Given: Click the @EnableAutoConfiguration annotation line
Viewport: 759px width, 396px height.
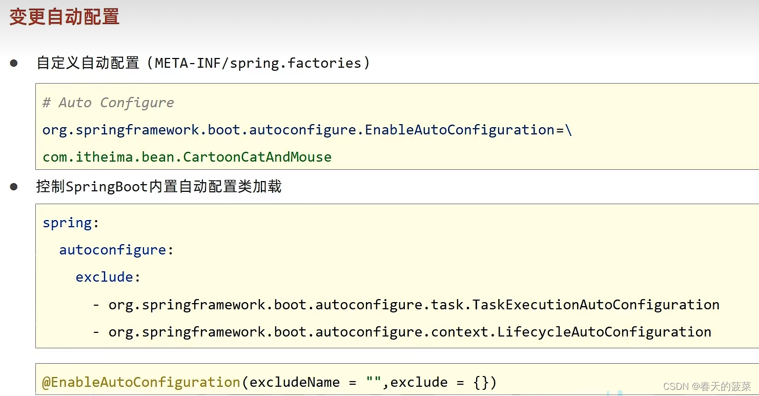Looking at the screenshot, I should pos(270,382).
